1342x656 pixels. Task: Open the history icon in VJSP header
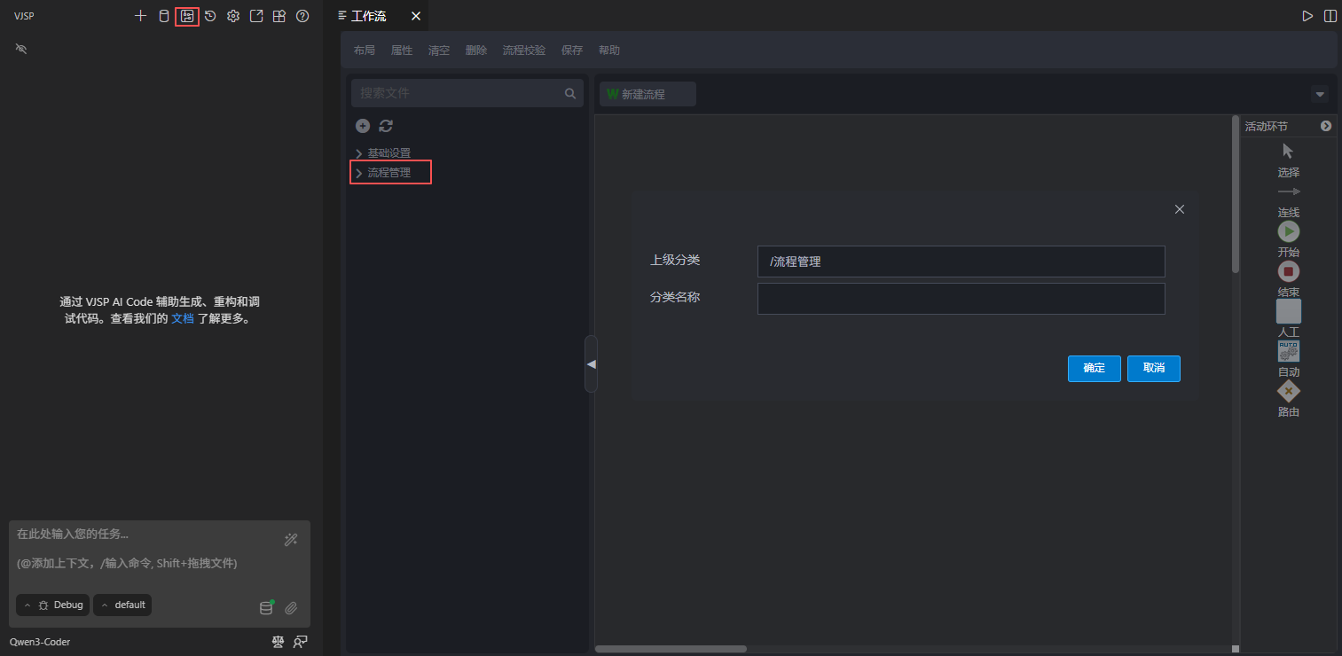(210, 16)
